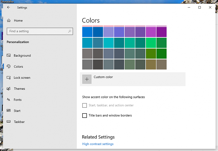The image size is (218, 151).
Task: Choose the deep purple swatch ending first row
Action: click(x=161, y=32)
